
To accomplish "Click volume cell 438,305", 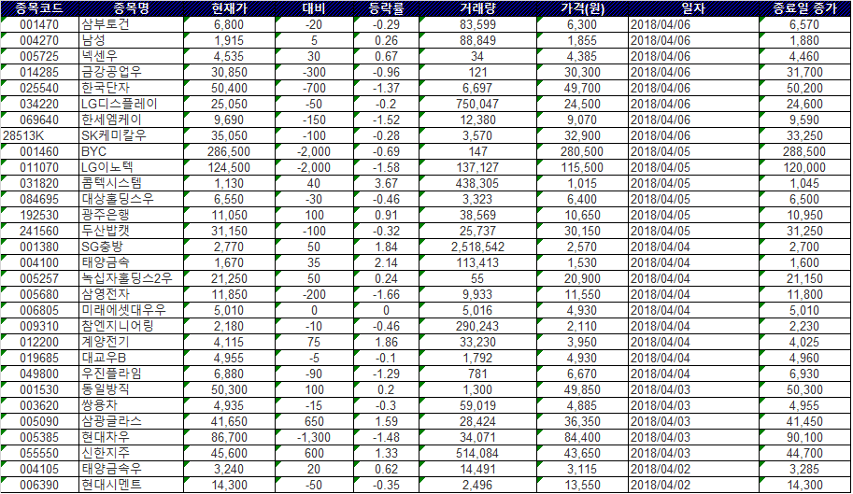I will point(477,183).
